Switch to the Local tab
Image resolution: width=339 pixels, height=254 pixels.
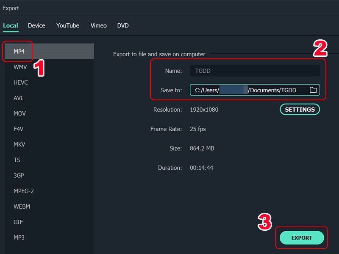click(10, 25)
